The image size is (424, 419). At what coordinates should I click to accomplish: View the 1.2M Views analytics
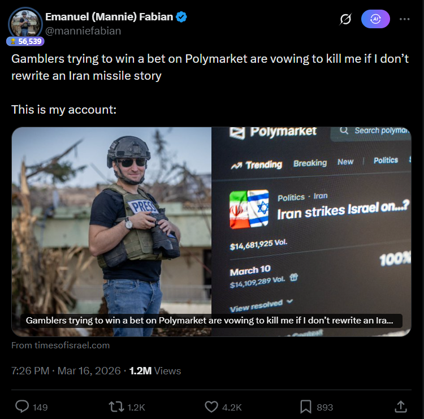155,371
